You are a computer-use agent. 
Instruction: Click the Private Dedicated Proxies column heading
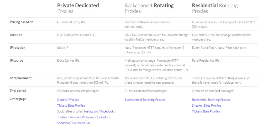(x=78, y=8)
